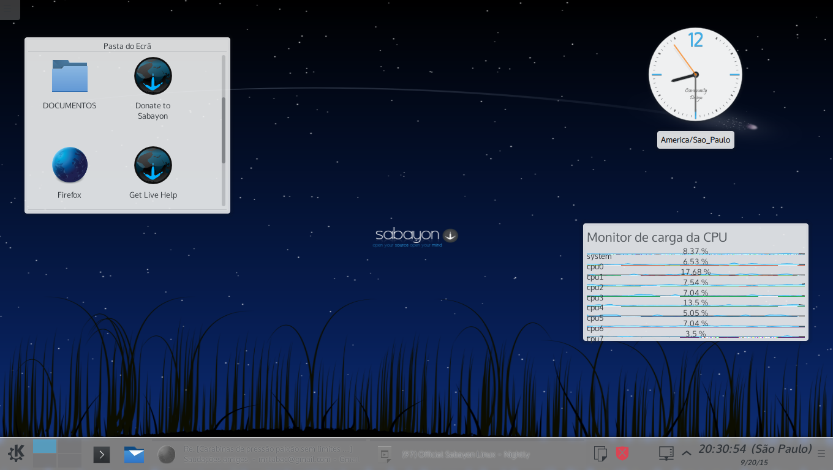This screenshot has height=470, width=833.
Task: Open the Donate to Sabayon shortcut
Action: (x=153, y=89)
